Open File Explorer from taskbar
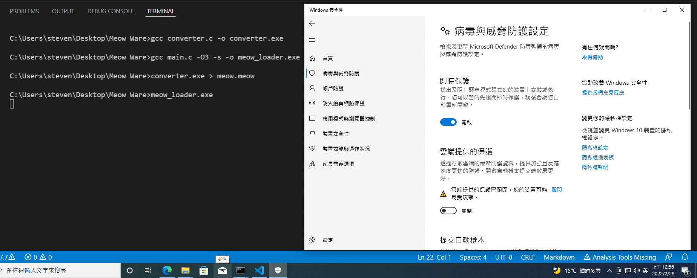 tap(185, 270)
